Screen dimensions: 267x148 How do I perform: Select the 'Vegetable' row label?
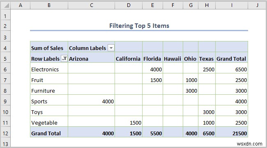[49, 121]
